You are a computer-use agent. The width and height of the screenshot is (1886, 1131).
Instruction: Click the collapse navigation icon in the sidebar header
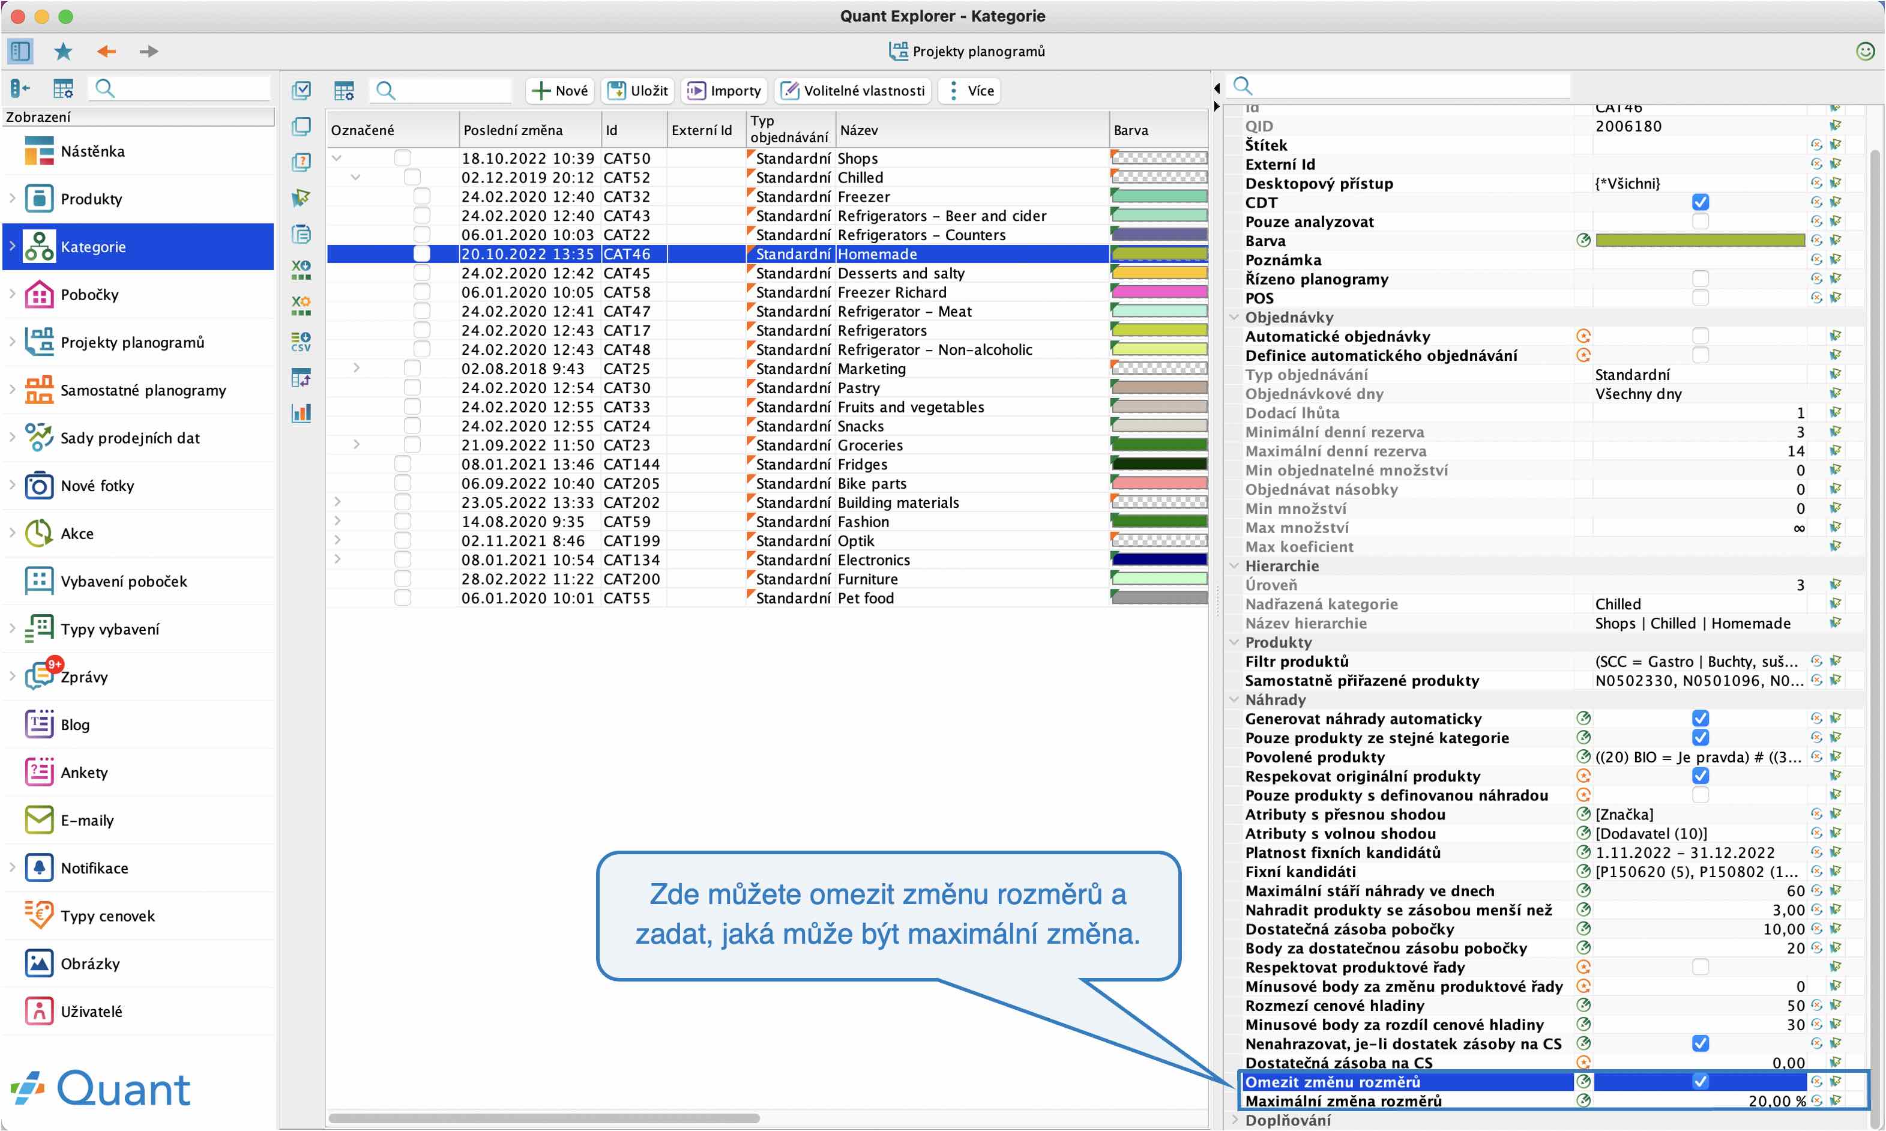tap(20, 89)
